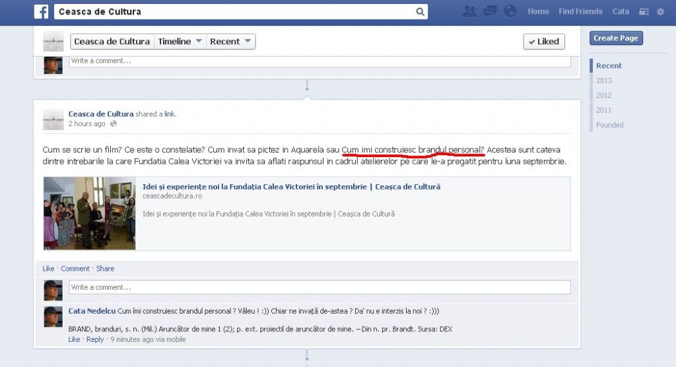The image size is (676, 367).
Task: Open the shared link photo thumbnail
Action: [x=90, y=213]
